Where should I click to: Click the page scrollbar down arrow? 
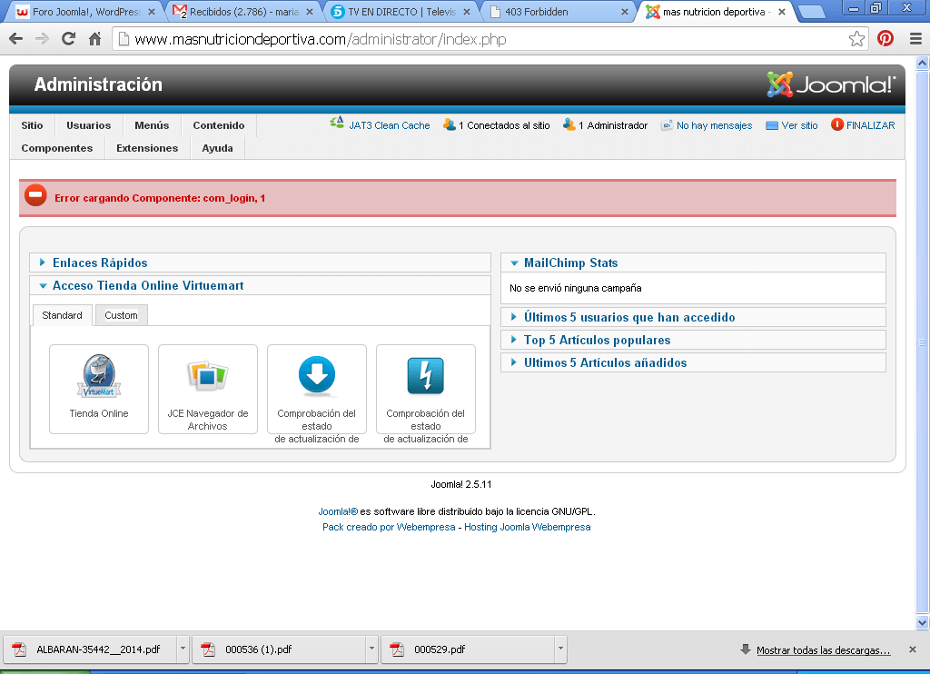tap(923, 622)
